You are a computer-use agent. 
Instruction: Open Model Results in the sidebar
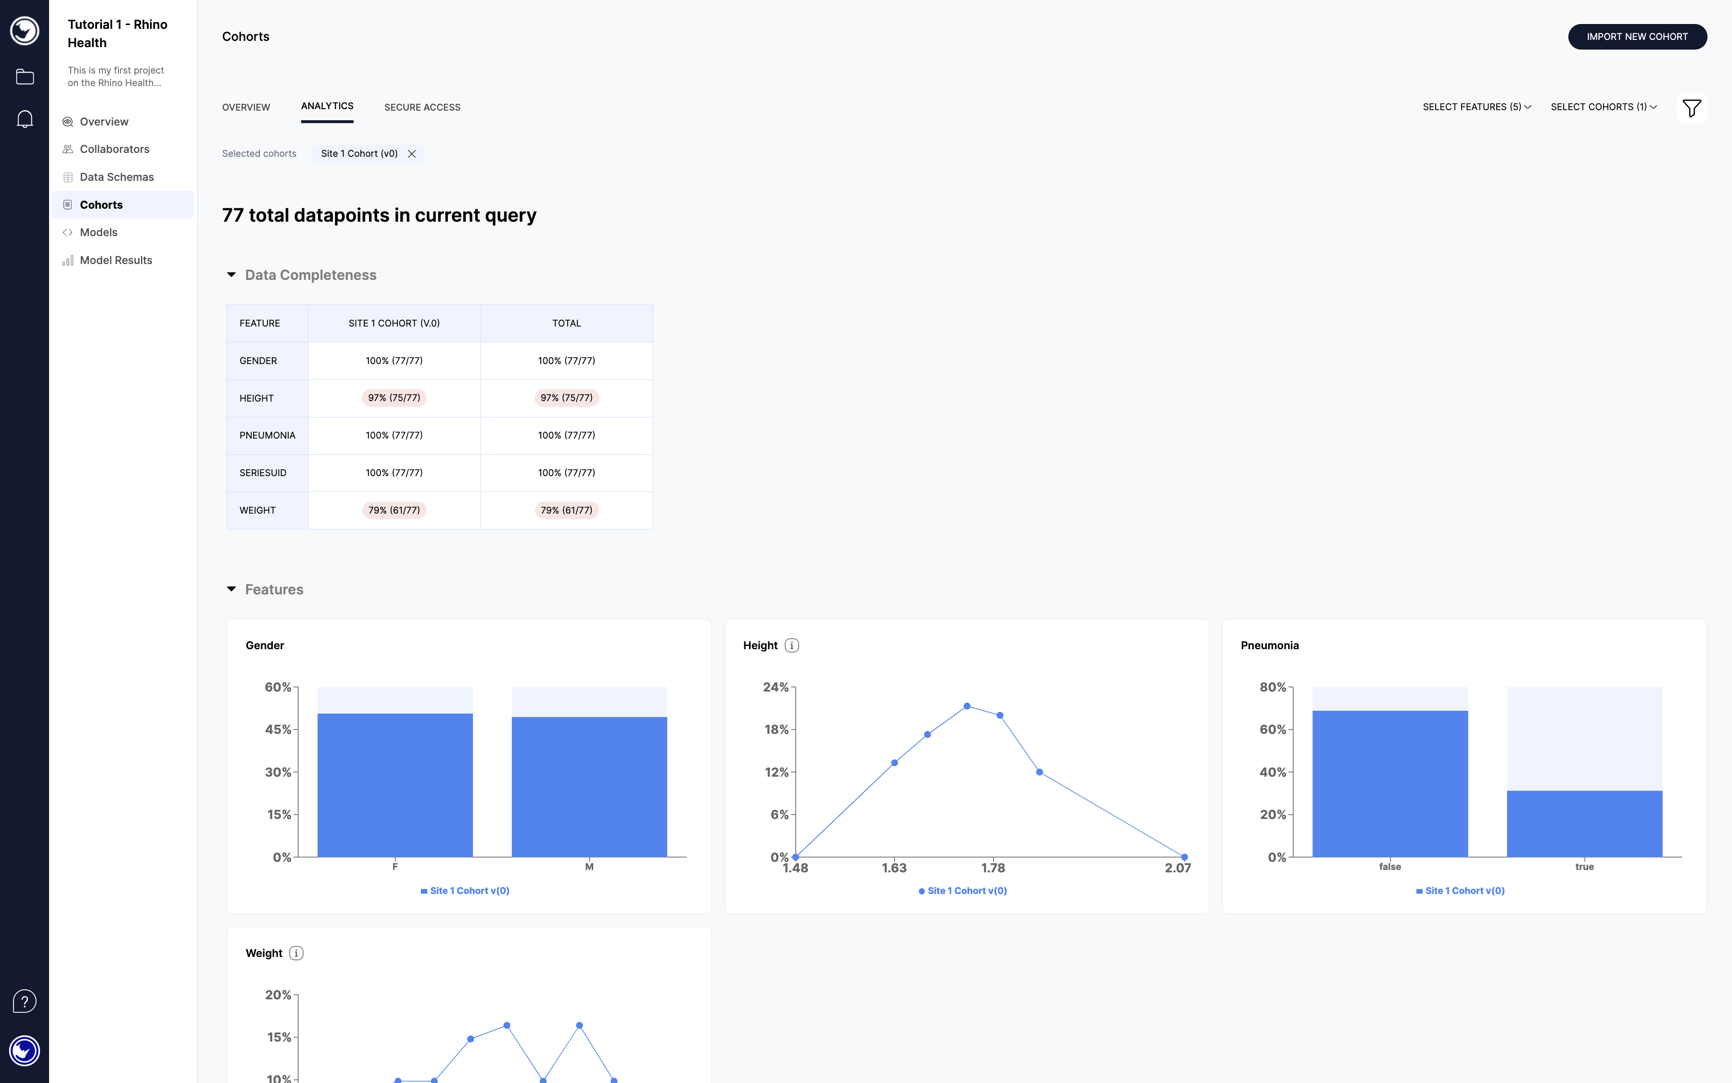point(123,260)
